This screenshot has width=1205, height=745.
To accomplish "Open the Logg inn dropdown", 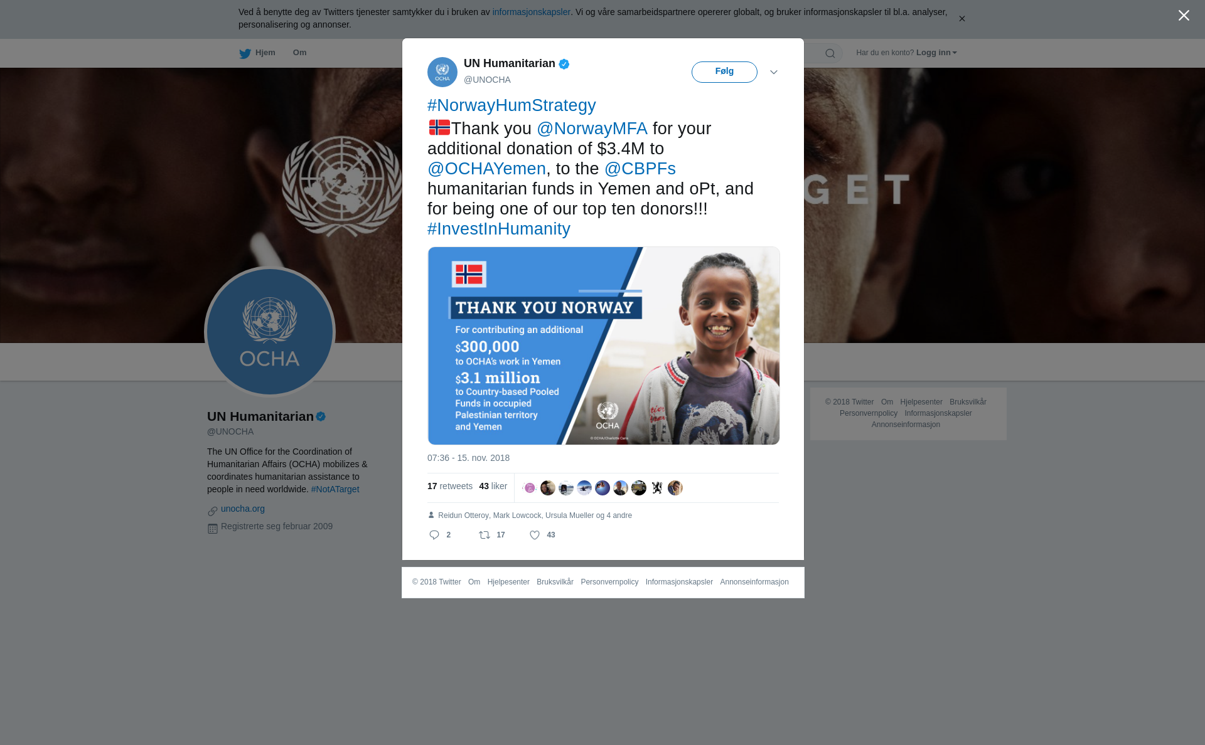I will coord(936,53).
